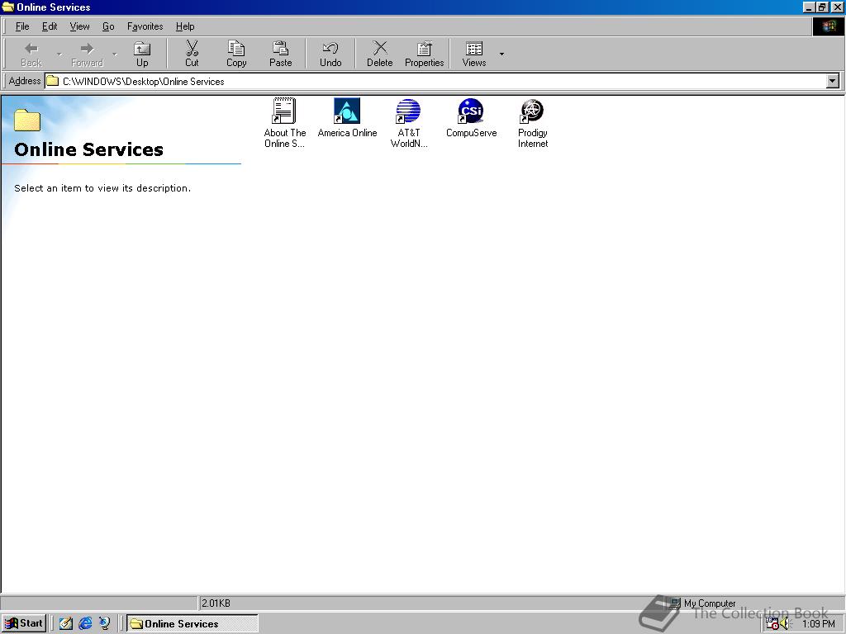The width and height of the screenshot is (846, 634).
Task: Click the address path field
Action: pyautogui.click(x=436, y=82)
